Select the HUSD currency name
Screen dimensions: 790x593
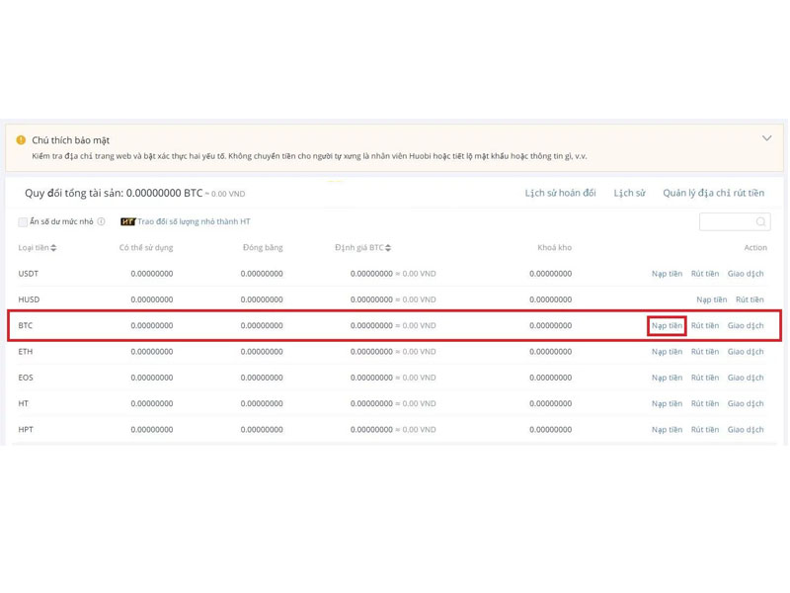point(29,299)
